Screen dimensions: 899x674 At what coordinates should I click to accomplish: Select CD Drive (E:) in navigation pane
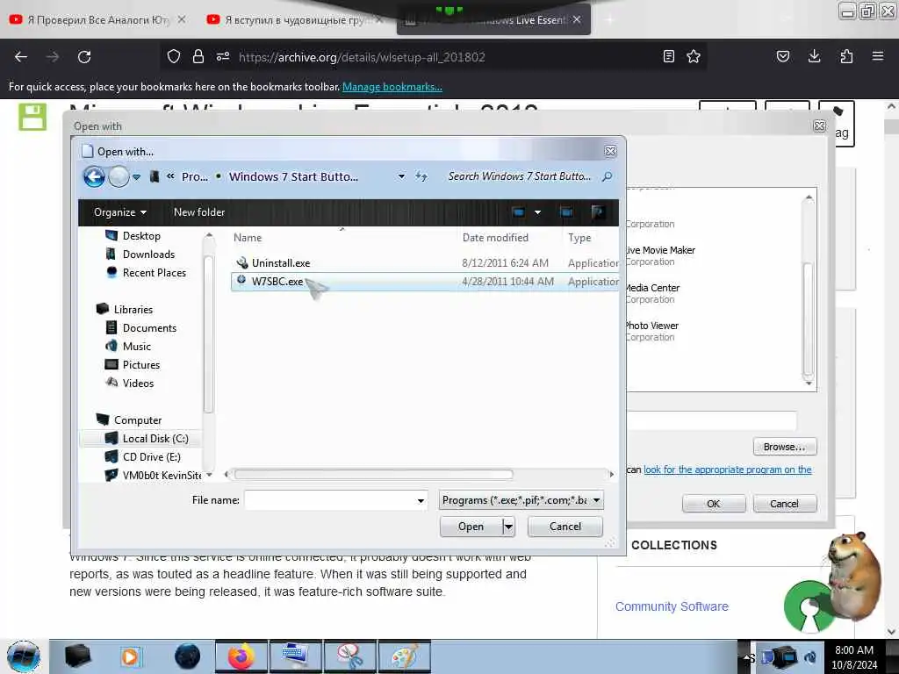(x=151, y=456)
